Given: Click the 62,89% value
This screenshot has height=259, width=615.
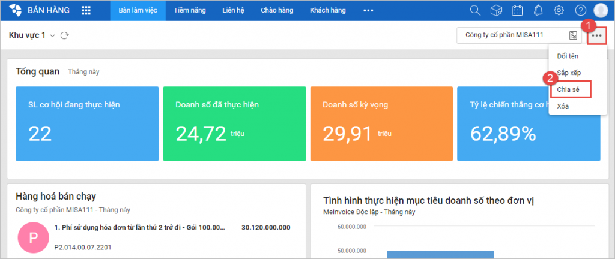Looking at the screenshot, I should [x=503, y=134].
